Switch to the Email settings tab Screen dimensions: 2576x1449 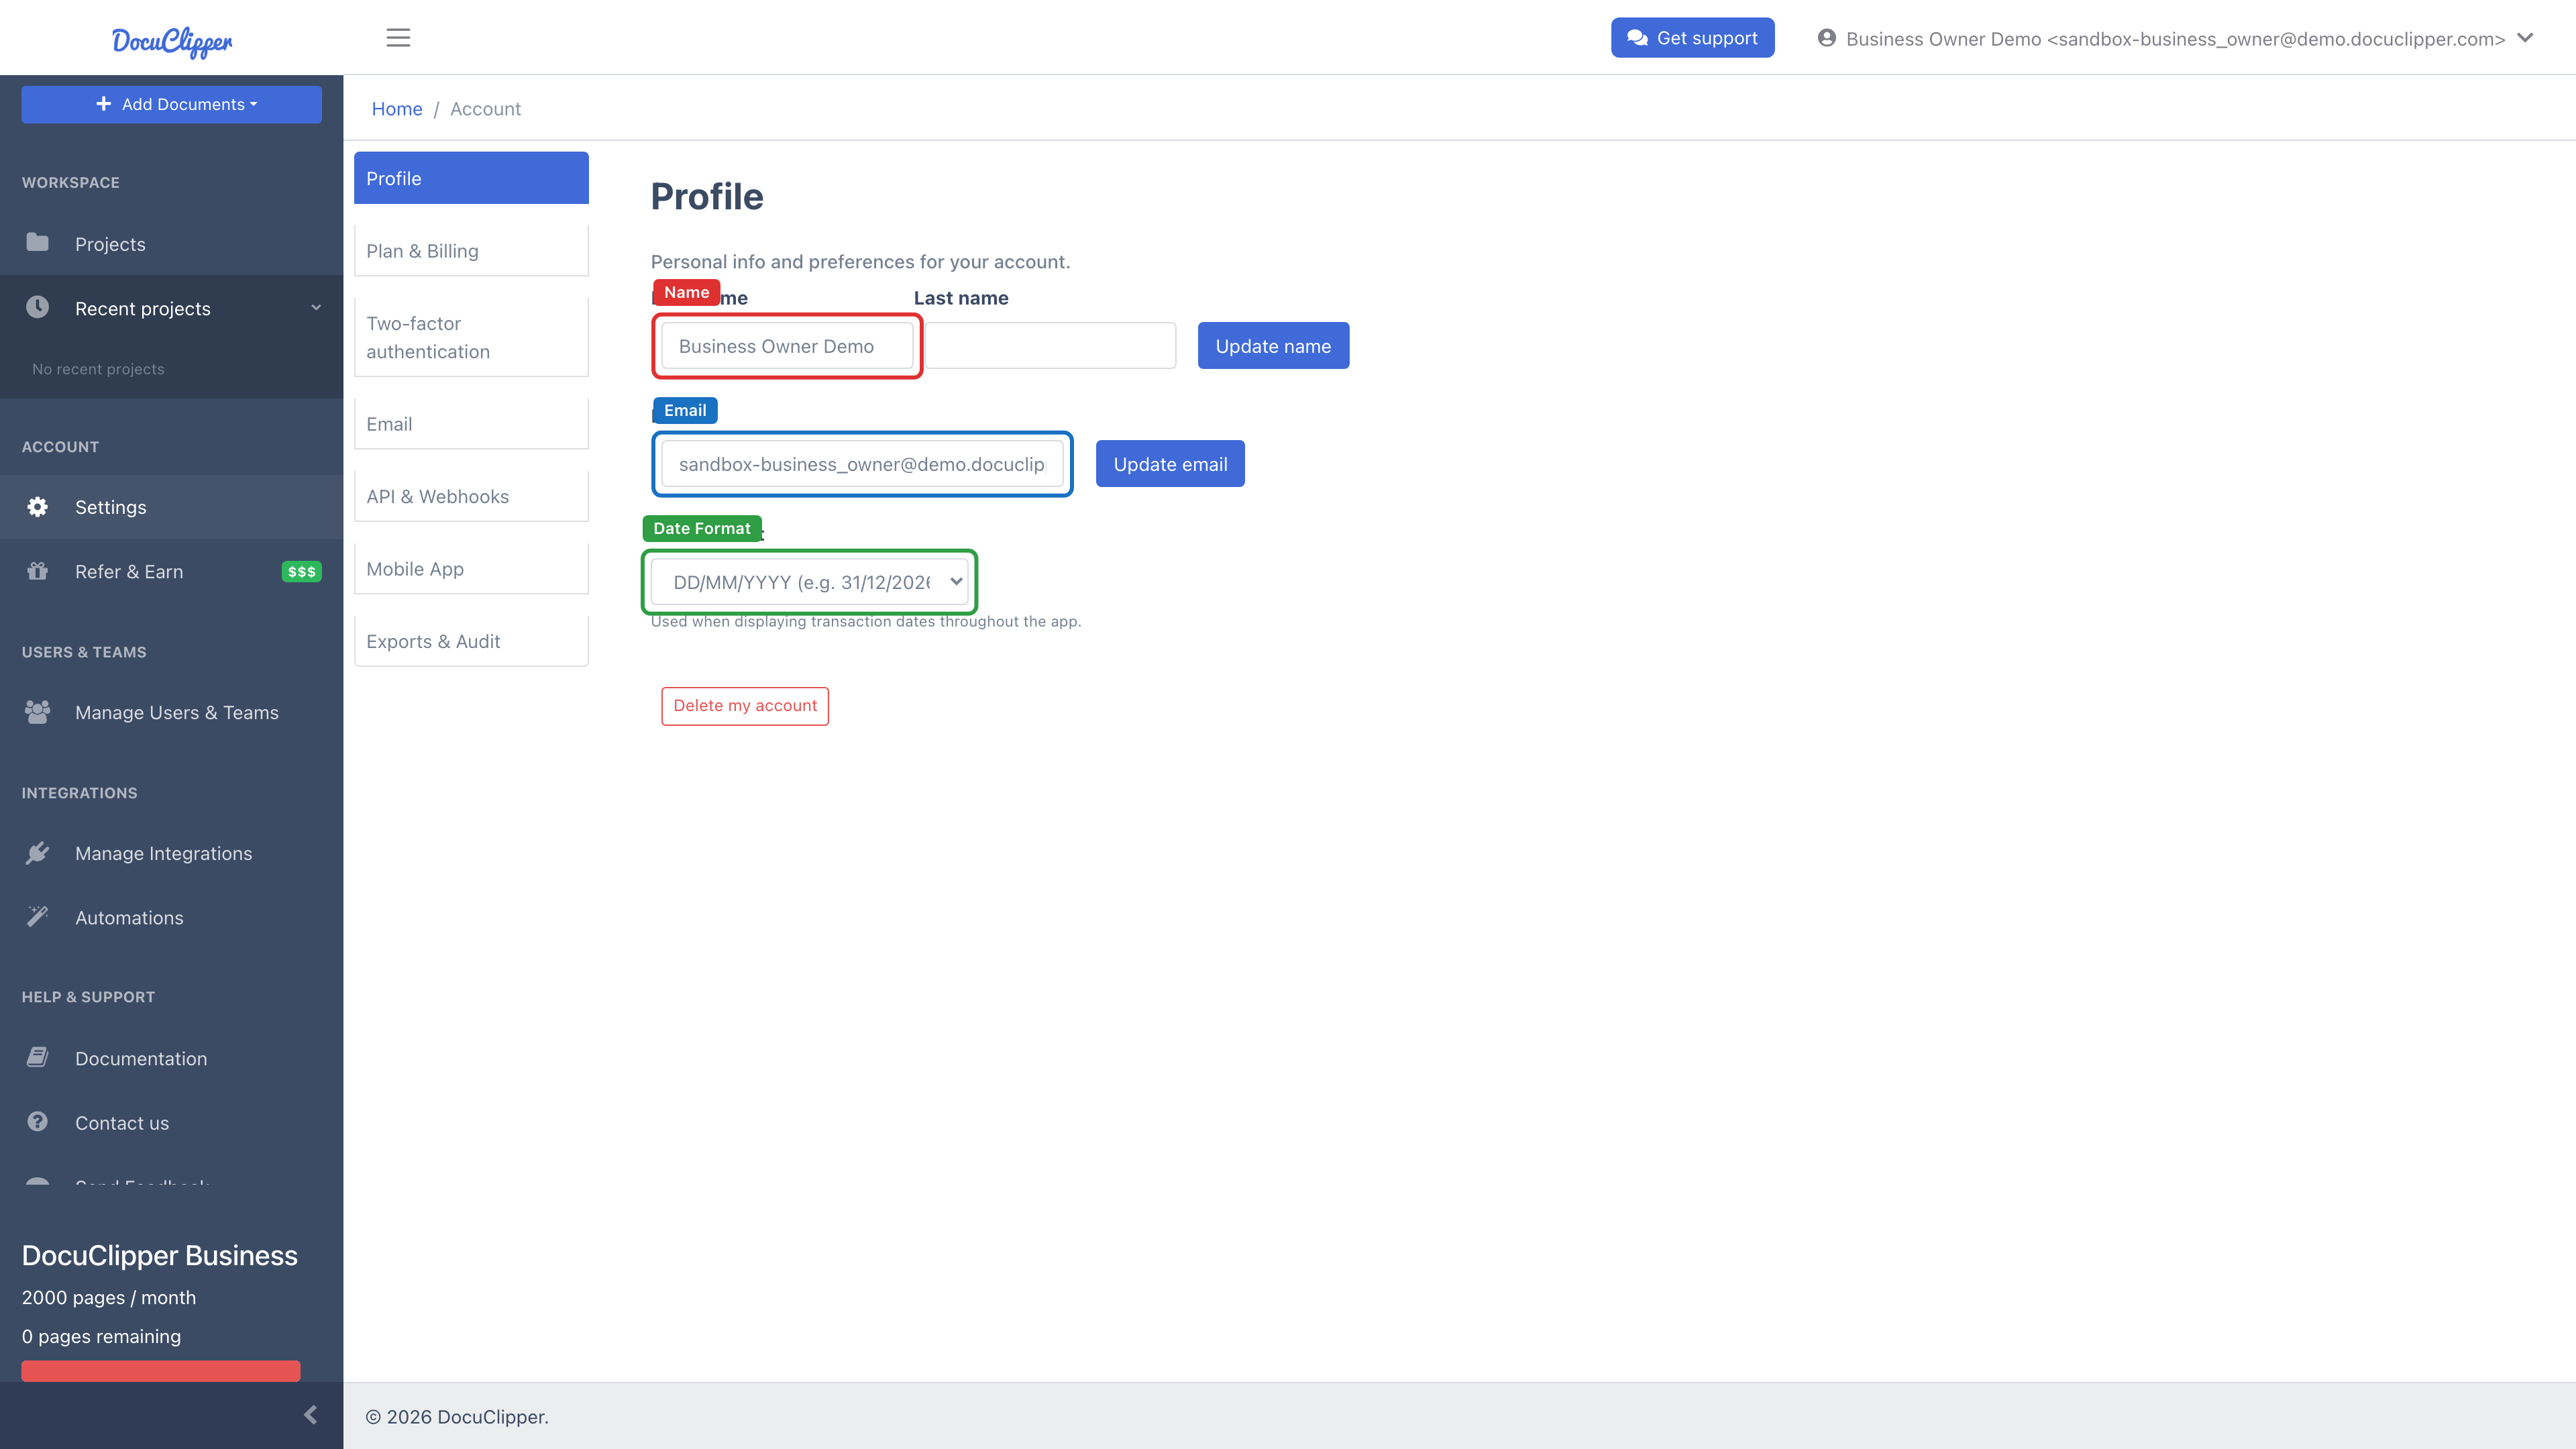(x=471, y=424)
